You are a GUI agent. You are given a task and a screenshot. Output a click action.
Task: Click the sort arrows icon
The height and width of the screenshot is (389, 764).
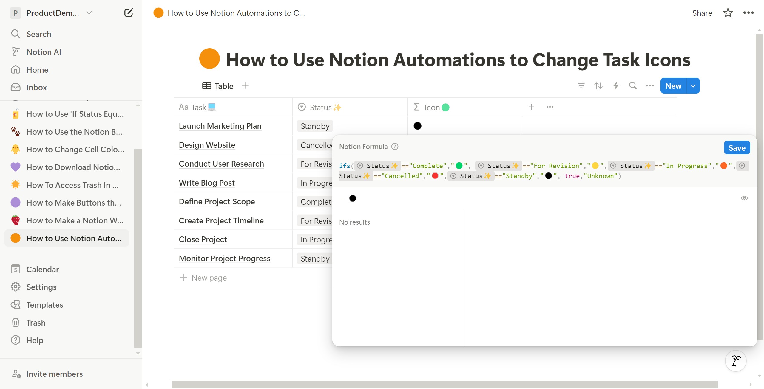pos(598,86)
